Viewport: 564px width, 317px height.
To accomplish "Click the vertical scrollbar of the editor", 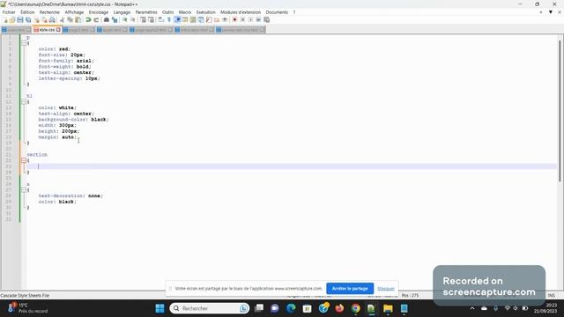I will [560, 112].
